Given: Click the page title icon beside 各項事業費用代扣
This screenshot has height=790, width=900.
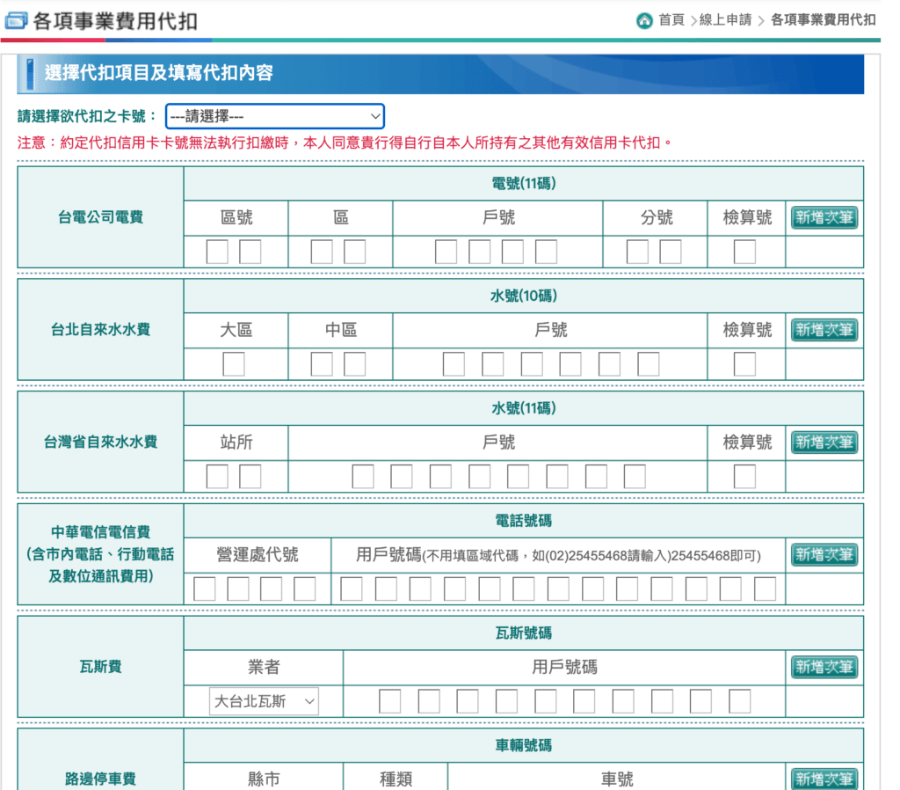Looking at the screenshot, I should [16, 21].
